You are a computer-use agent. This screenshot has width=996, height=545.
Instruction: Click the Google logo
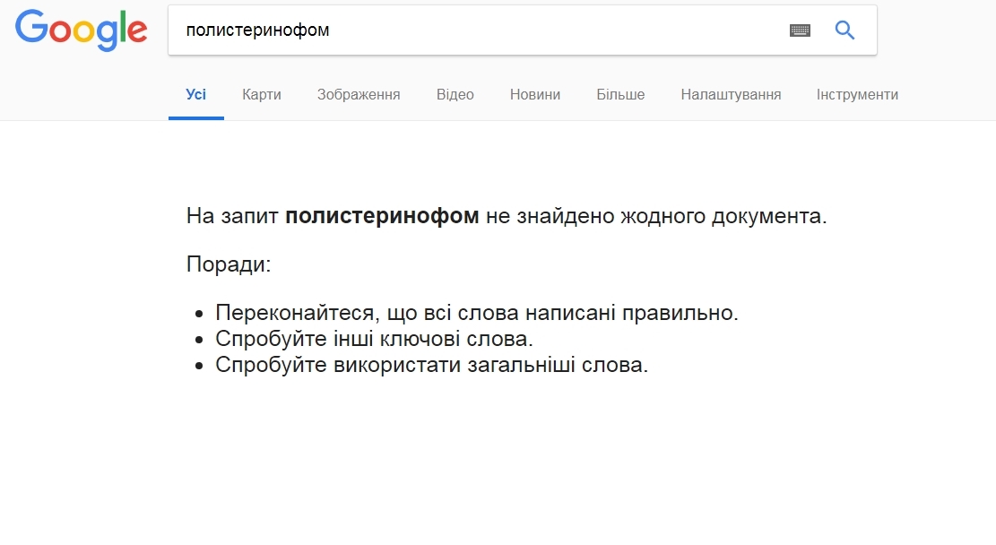(81, 30)
